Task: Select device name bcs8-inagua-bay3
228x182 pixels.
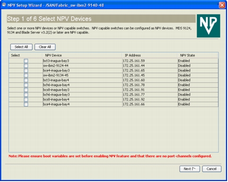Action: click(56, 90)
